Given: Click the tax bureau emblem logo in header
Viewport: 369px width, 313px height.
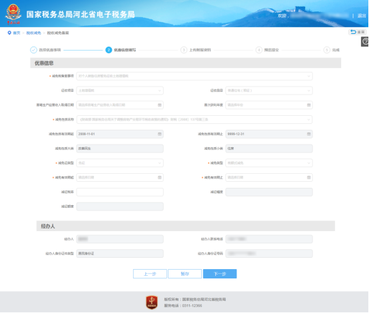Looking at the screenshot, I should [x=13, y=14].
